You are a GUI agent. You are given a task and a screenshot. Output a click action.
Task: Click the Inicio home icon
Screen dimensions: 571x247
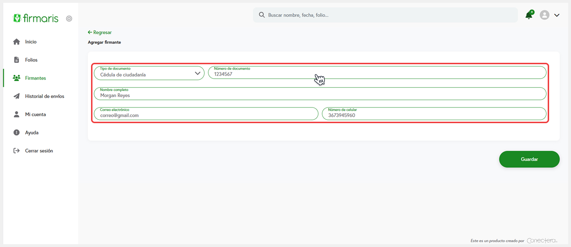(x=17, y=42)
